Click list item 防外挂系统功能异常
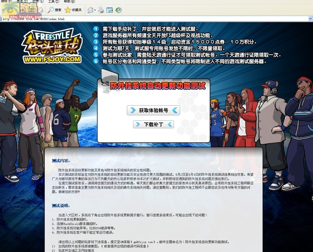This screenshot has width=313, height=252. [x=83, y=228]
